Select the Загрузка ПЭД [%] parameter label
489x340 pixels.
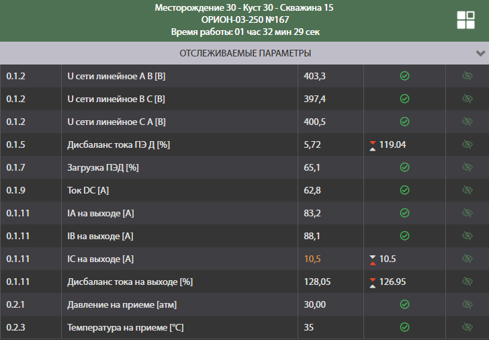click(103, 167)
